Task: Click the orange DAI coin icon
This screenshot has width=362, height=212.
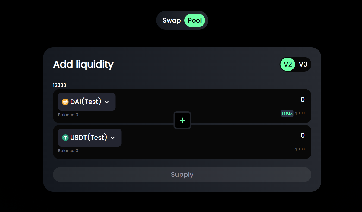Action: pos(65,102)
